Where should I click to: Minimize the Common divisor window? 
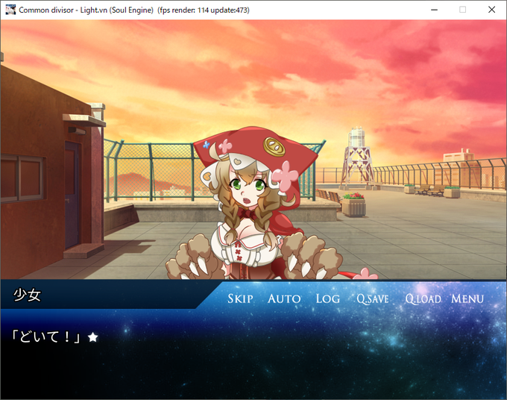[x=434, y=10]
